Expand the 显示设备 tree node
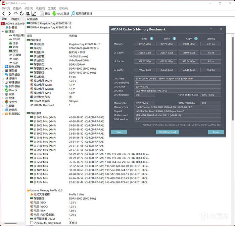The width and height of the screenshot is (235, 226). coord(3,74)
